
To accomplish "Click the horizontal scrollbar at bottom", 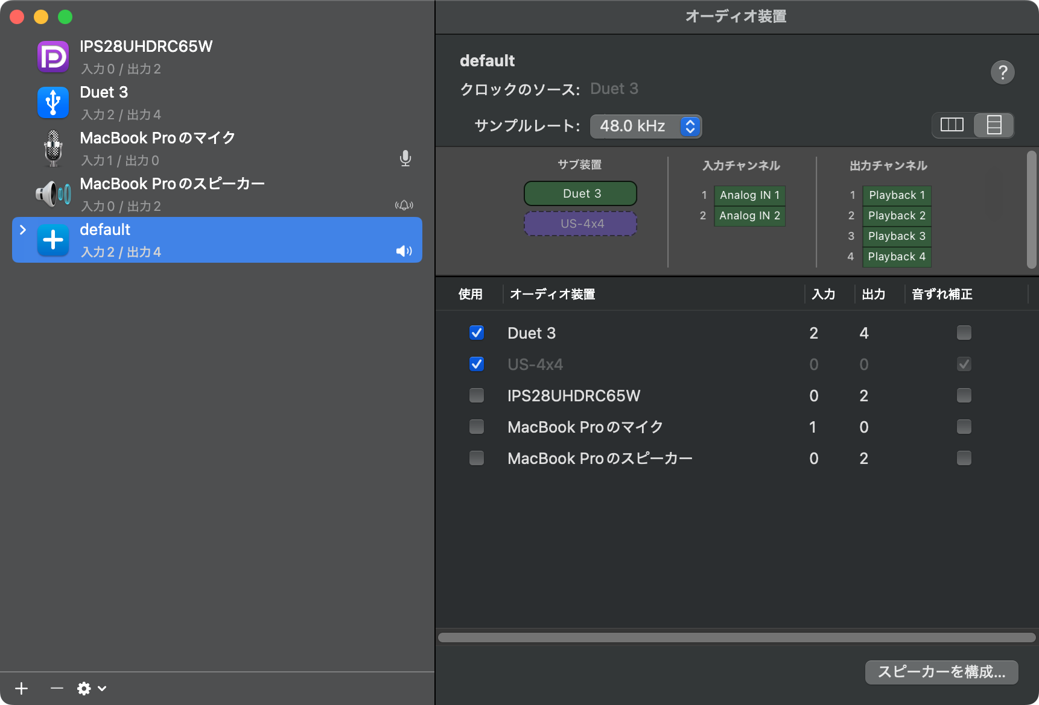I will pos(736,638).
